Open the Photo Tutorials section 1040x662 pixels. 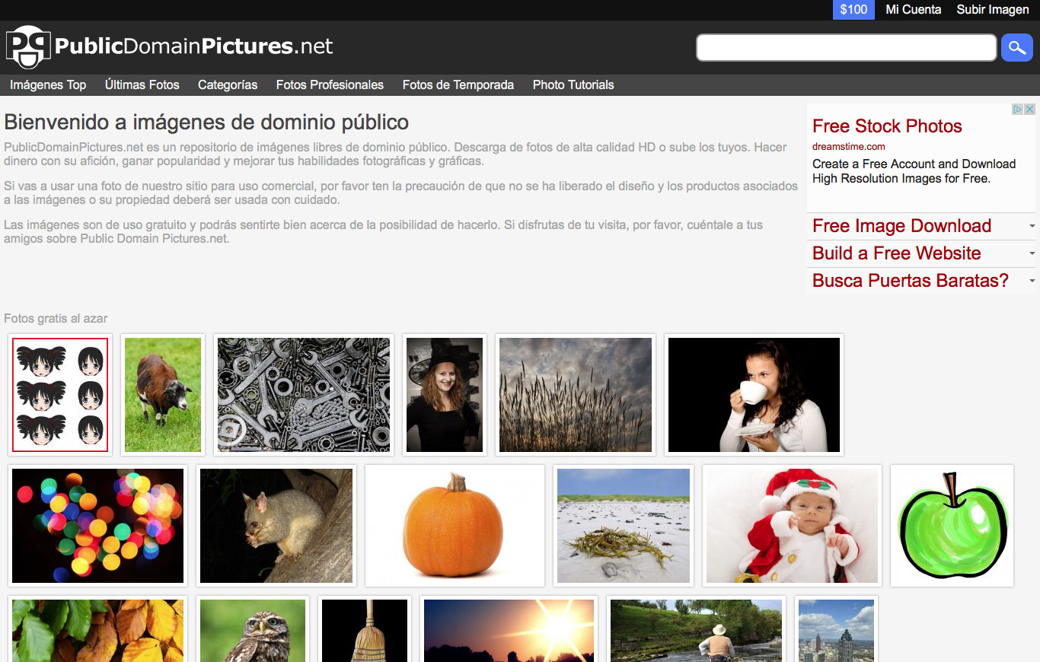pos(573,84)
